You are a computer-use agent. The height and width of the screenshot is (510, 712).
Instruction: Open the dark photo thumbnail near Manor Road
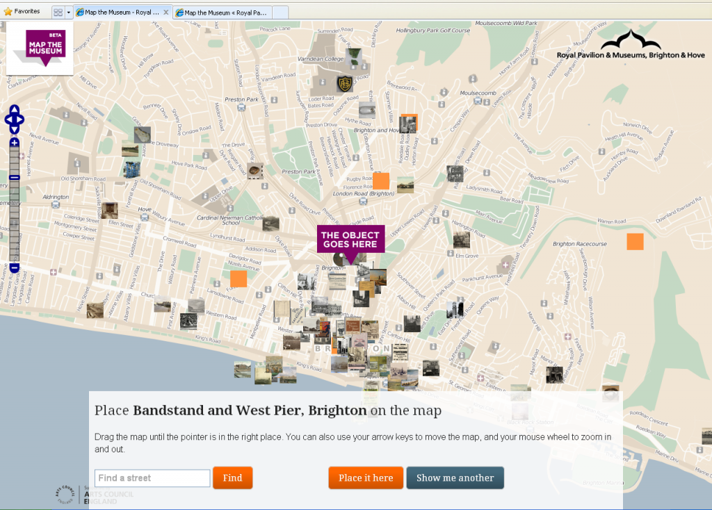click(554, 375)
